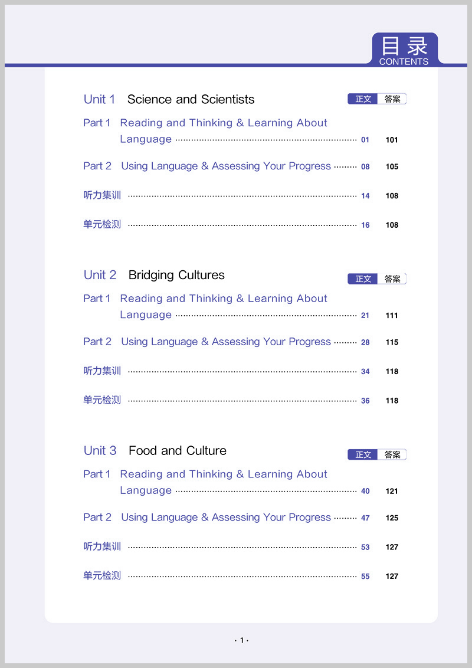Image resolution: width=472 pixels, height=668 pixels.
Task: Click page number 16 in Unit 1
Action: [x=365, y=225]
